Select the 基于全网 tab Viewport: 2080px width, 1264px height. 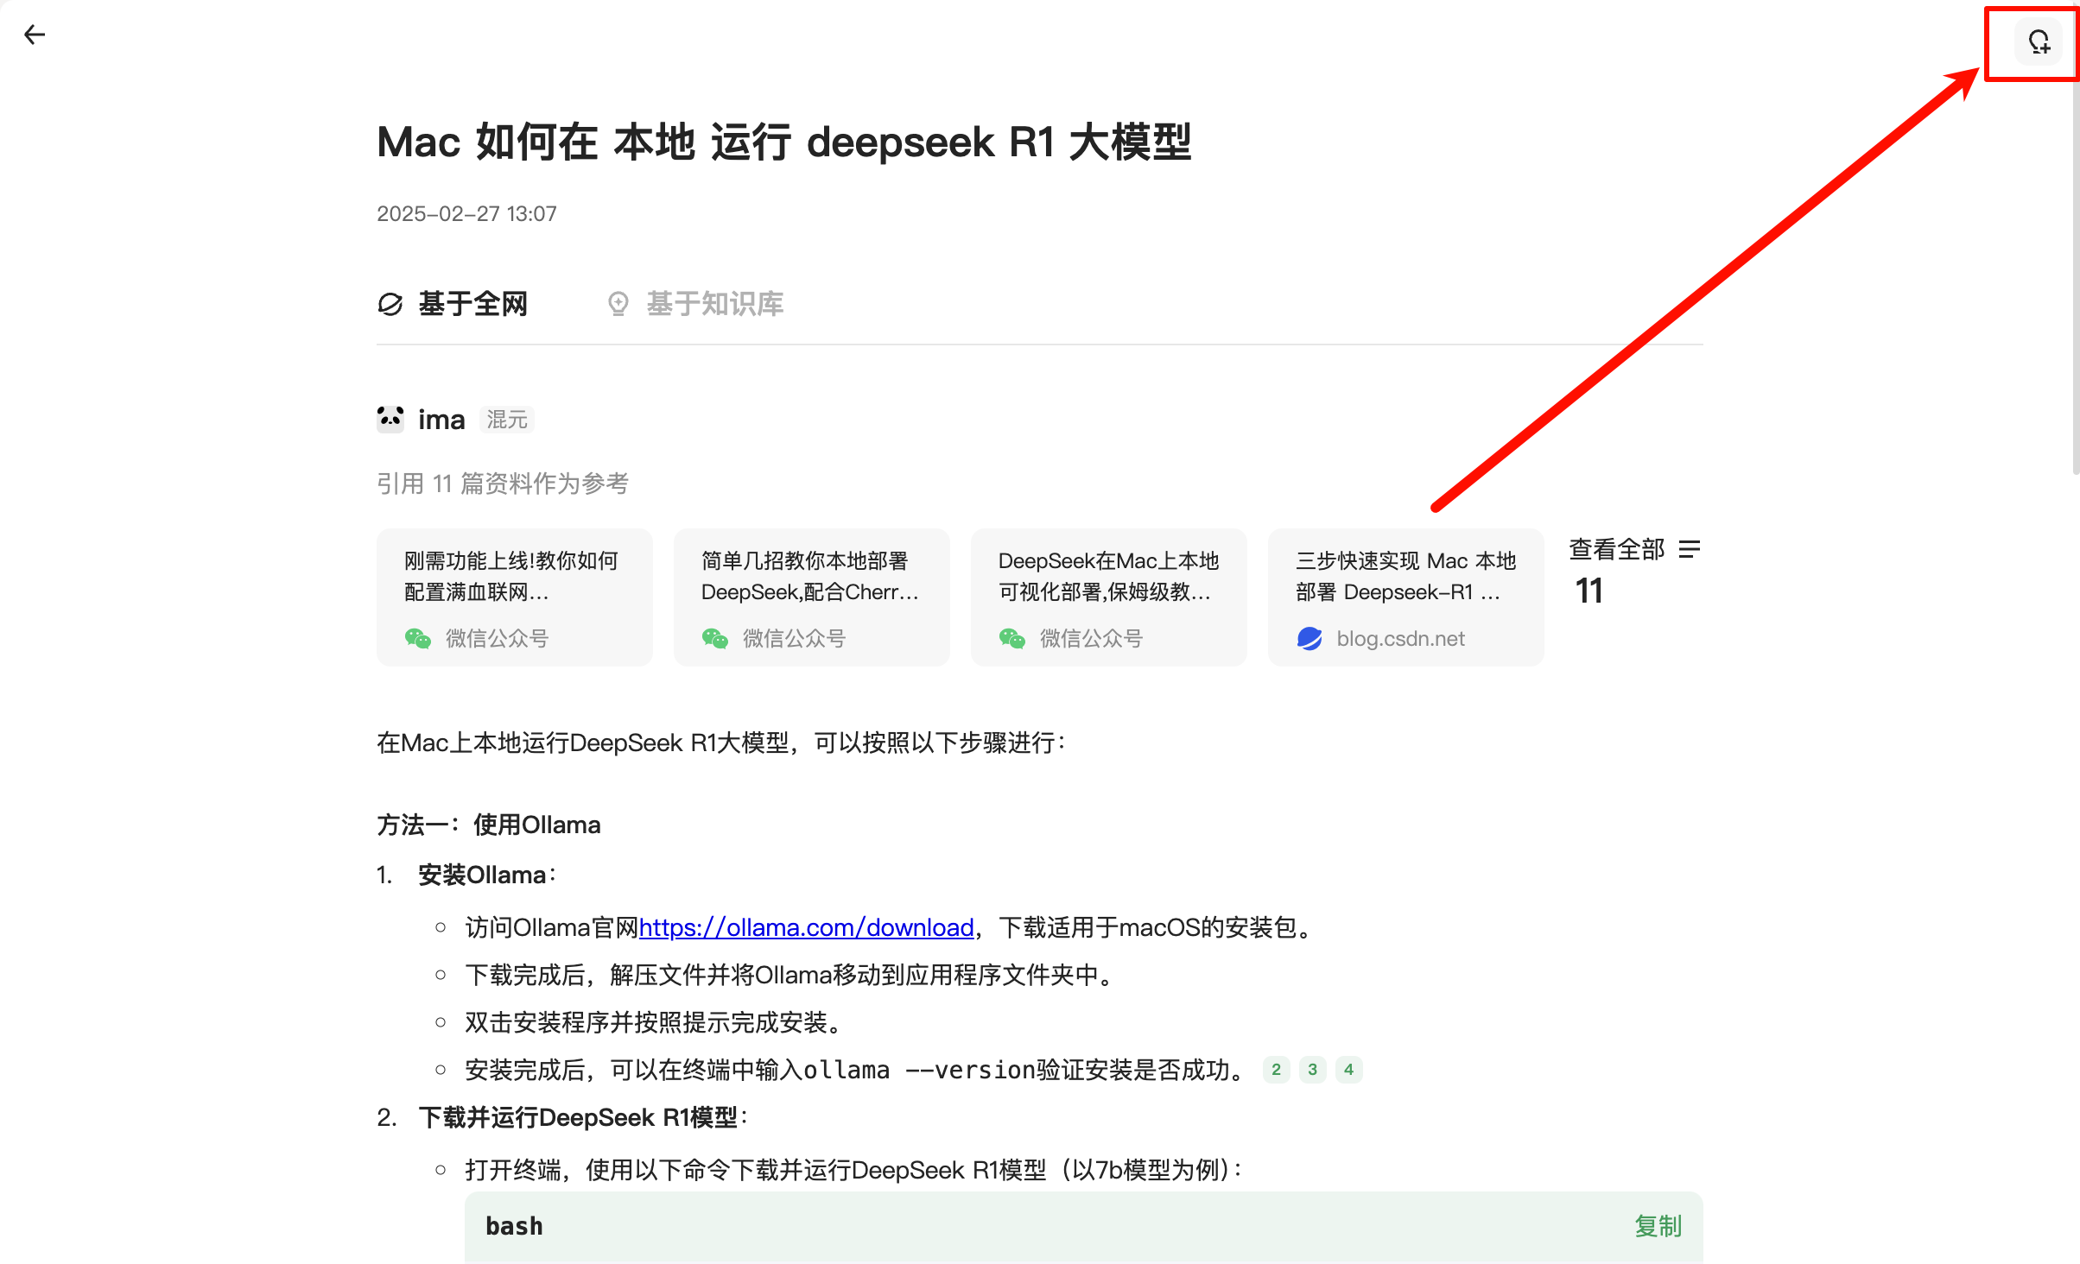click(472, 304)
